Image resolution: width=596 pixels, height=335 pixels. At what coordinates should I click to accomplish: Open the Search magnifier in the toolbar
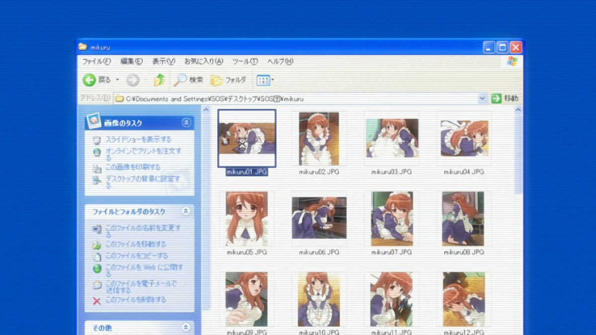point(180,79)
